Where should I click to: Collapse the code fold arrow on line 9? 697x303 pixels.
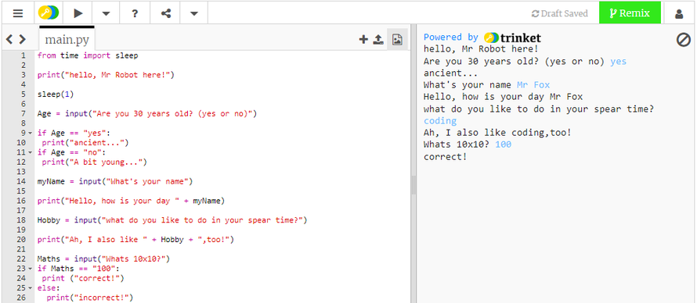click(x=31, y=133)
